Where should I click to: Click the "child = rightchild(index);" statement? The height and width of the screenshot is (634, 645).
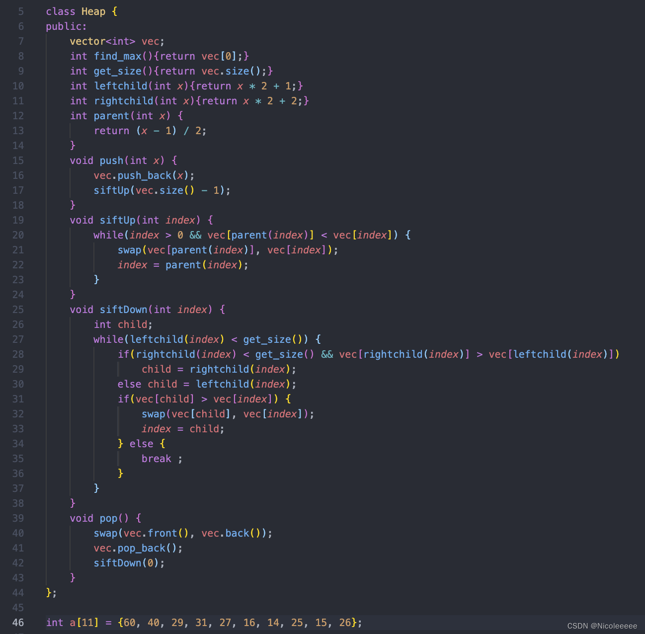click(x=219, y=369)
